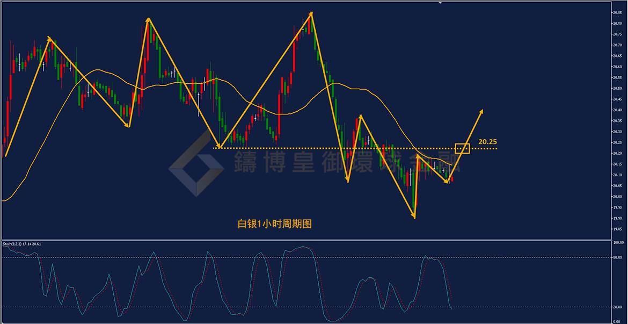The height and width of the screenshot is (324, 628).
Task: Click the 20.85 label on price axis
Action: (x=617, y=12)
